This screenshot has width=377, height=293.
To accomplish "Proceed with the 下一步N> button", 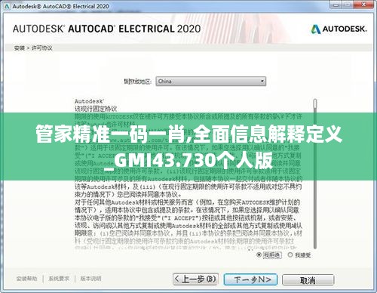I will (x=250, y=279).
